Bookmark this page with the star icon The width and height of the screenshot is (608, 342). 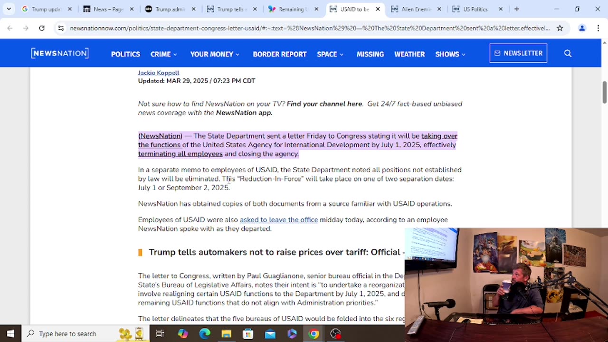click(560, 28)
